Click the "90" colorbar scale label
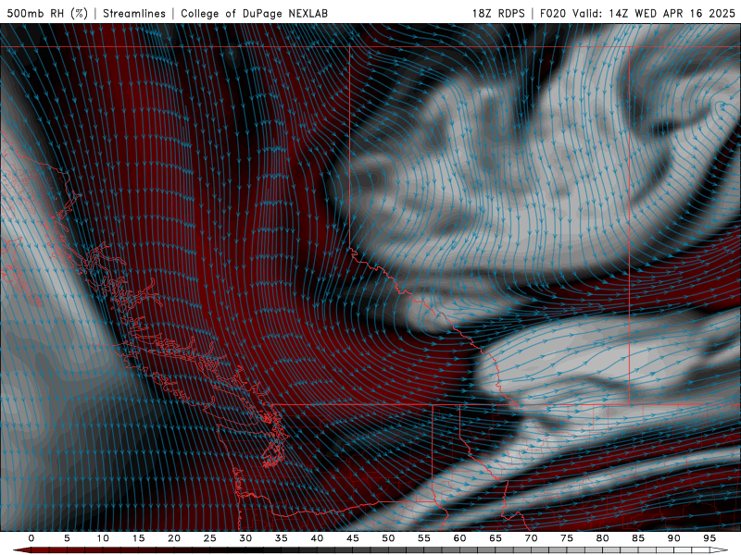 [674, 538]
